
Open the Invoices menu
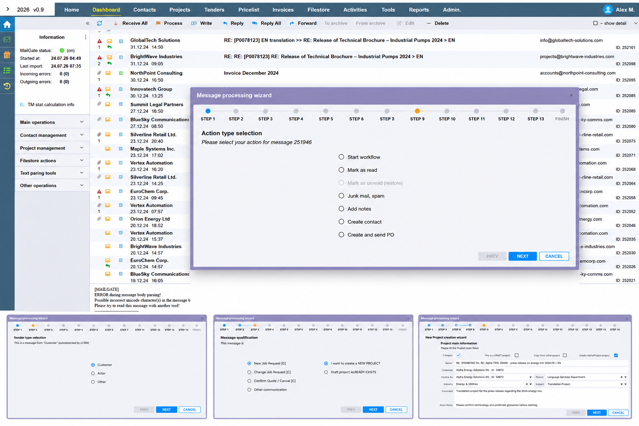pos(283,10)
